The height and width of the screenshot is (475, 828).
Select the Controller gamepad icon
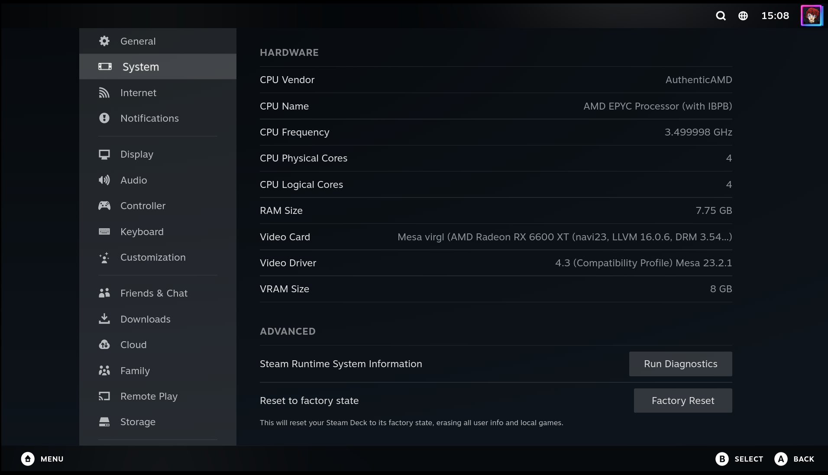pos(104,206)
